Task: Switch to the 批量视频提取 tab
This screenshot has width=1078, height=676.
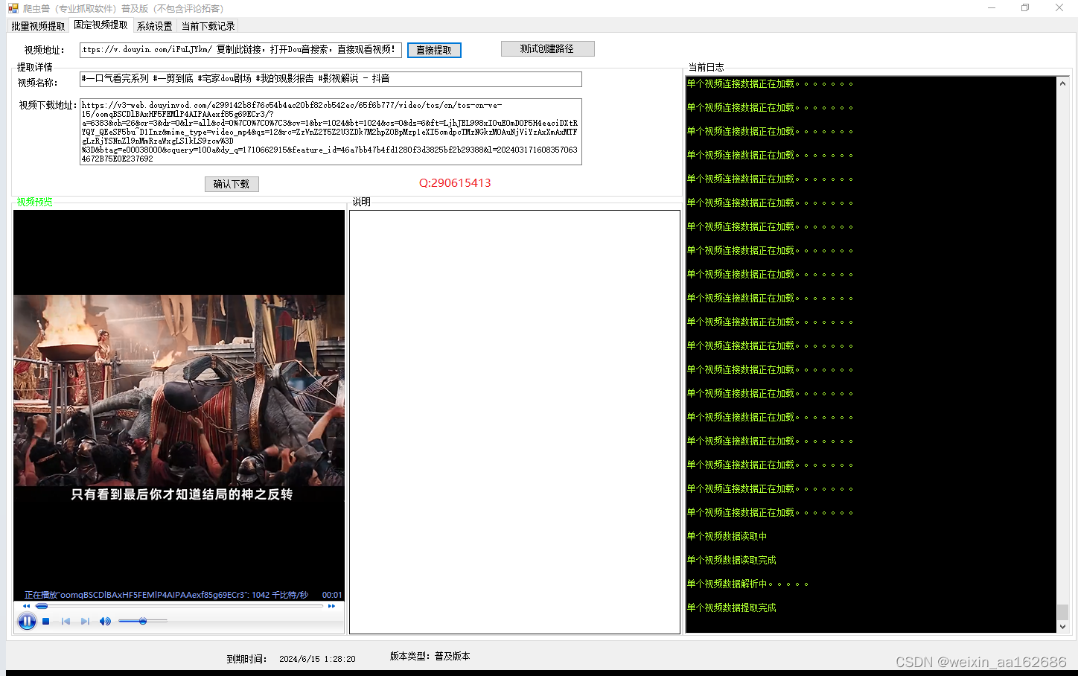Action: tap(38, 26)
